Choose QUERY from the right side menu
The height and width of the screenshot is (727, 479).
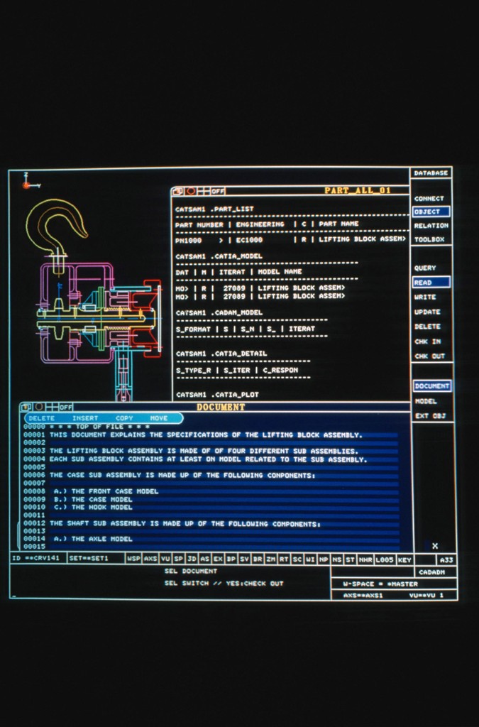[425, 268]
